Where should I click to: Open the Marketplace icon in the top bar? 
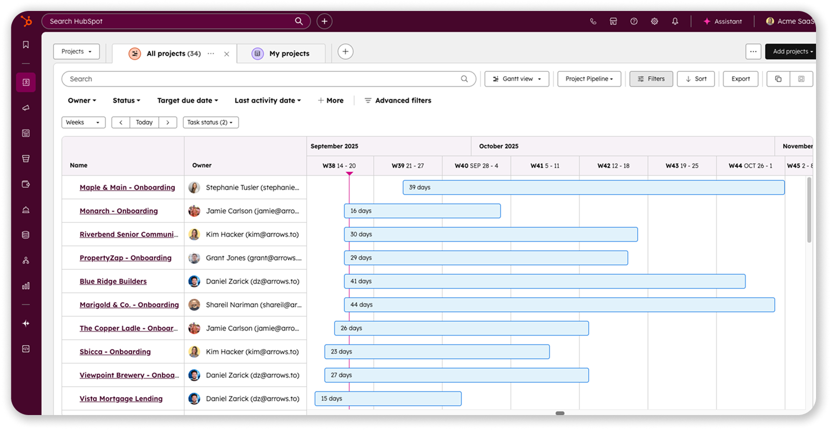(x=613, y=21)
